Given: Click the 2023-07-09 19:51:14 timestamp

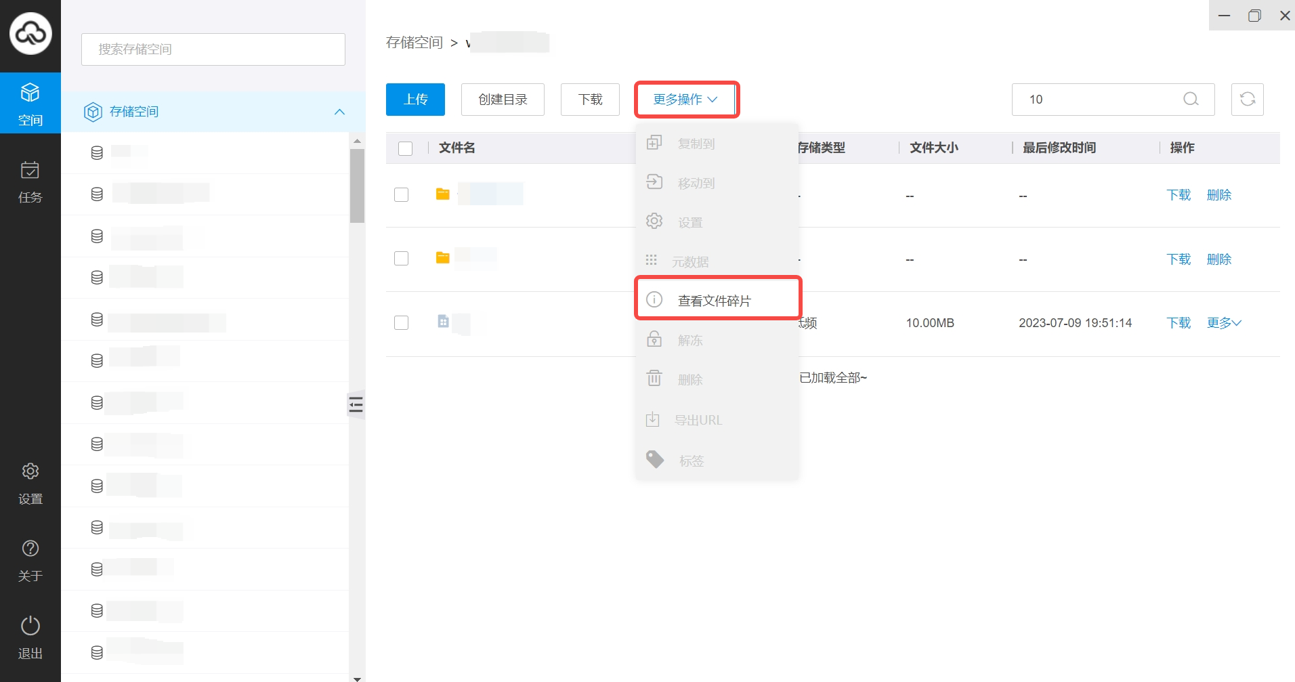Looking at the screenshot, I should coord(1076,323).
